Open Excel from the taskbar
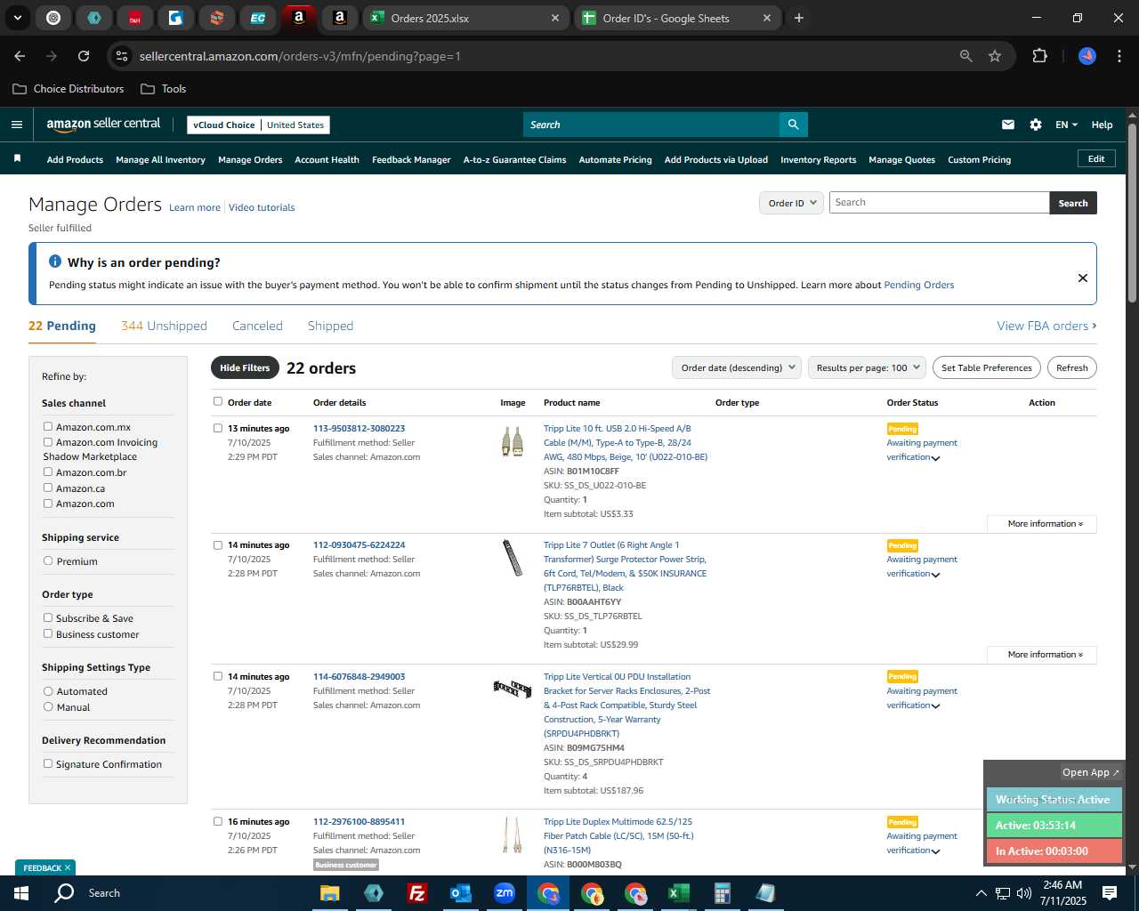Viewport: 1139px width, 911px height. click(x=679, y=893)
